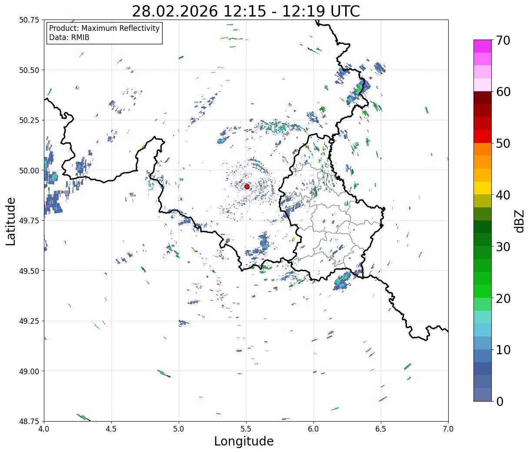Click the dark green swatch just above the 30 tick
530x452 pixels.
click(483, 239)
